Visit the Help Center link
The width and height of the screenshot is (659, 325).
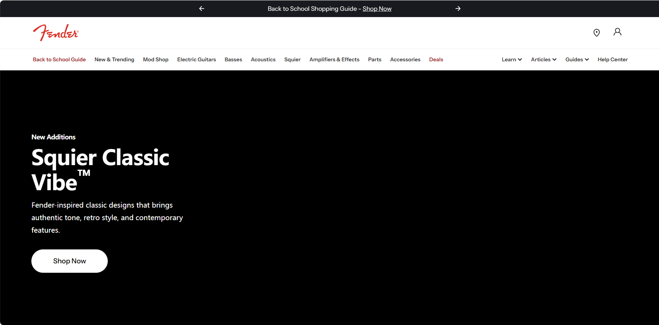[x=612, y=60]
